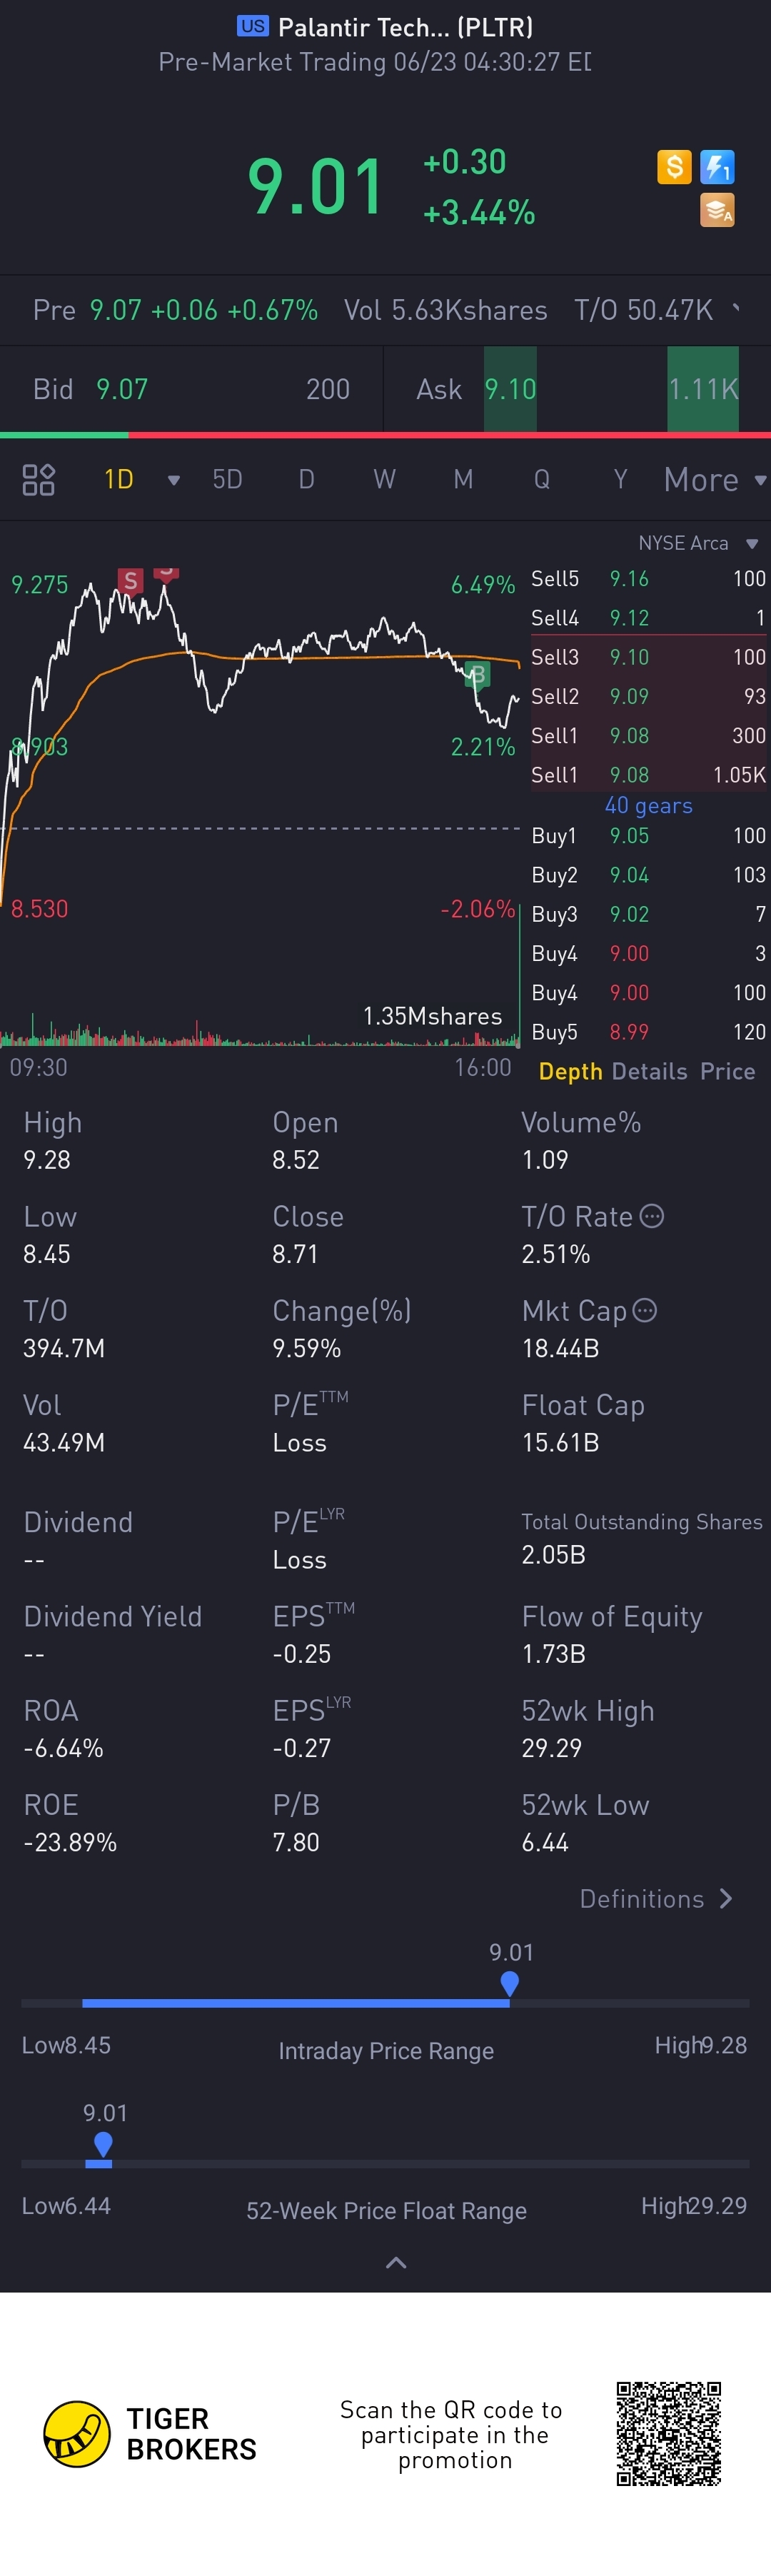771x2576 pixels.
Task: Tap the orange stacked layers badge
Action: (x=717, y=210)
